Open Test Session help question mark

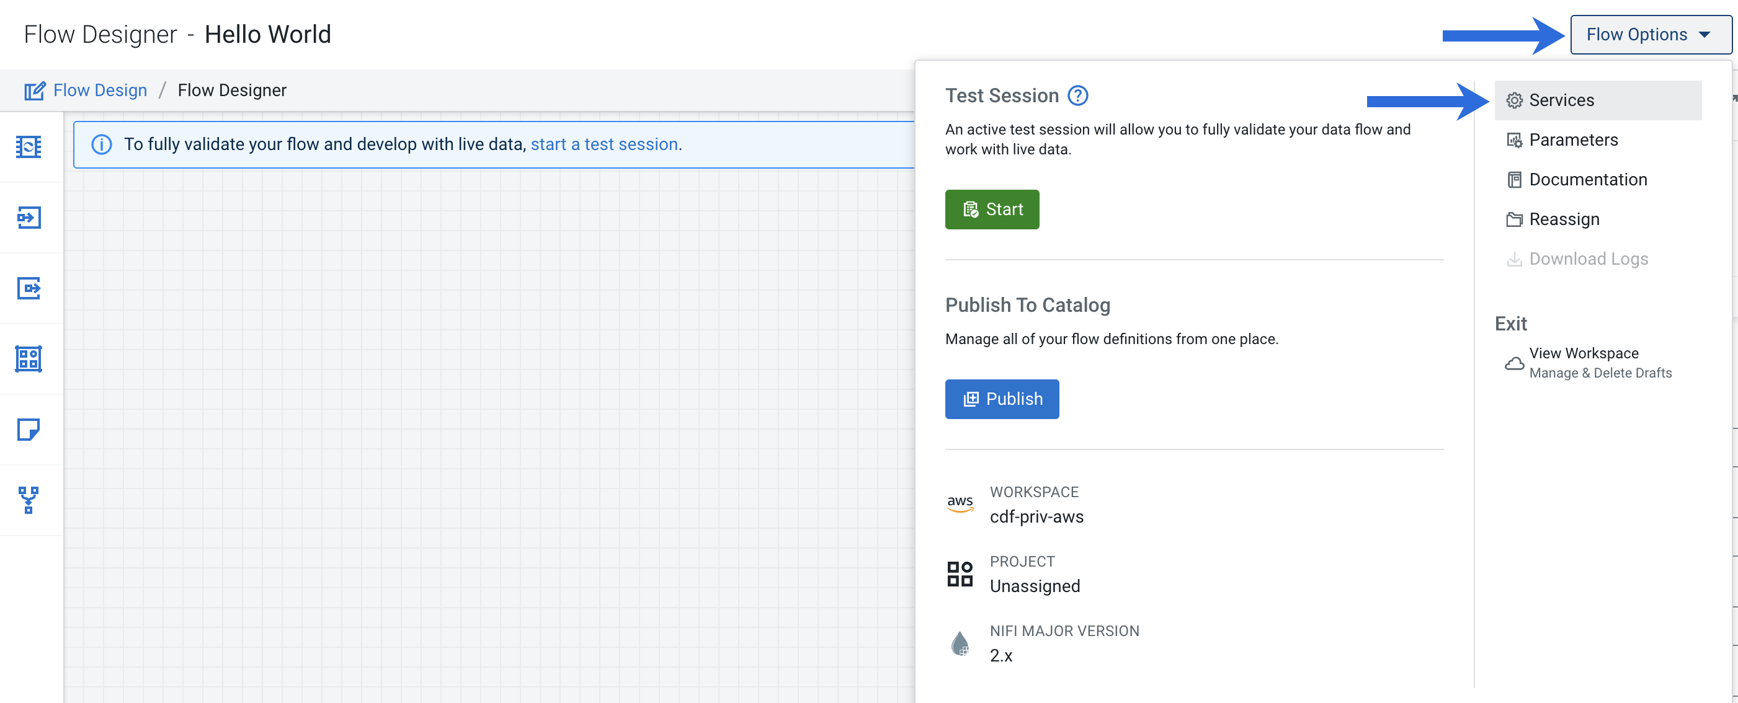pos(1077,95)
